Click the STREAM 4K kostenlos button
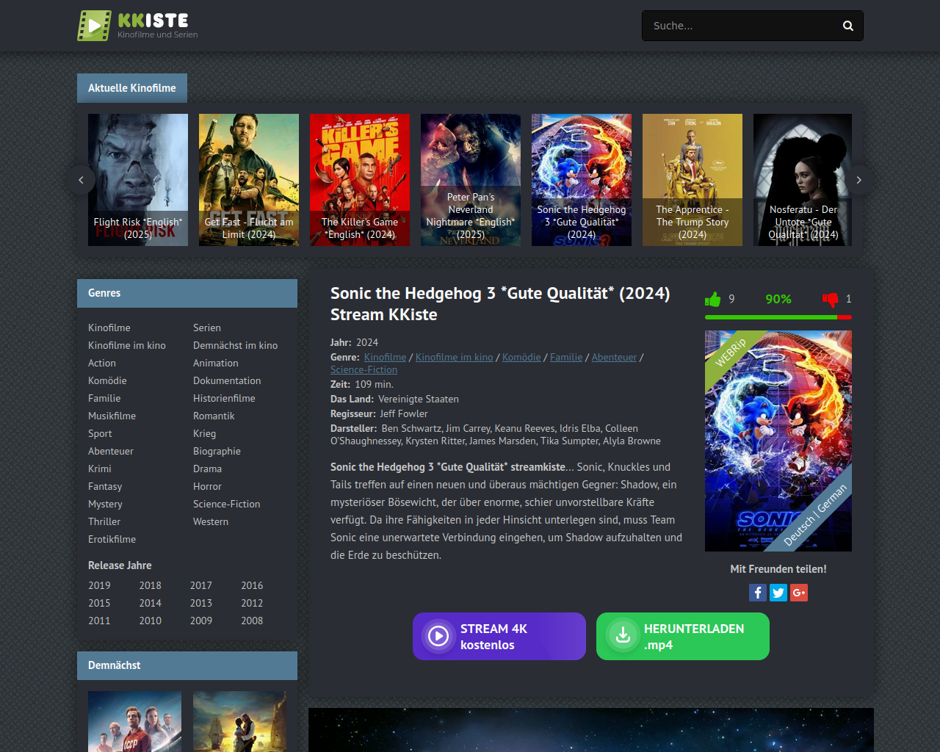The image size is (940, 752). (x=499, y=636)
